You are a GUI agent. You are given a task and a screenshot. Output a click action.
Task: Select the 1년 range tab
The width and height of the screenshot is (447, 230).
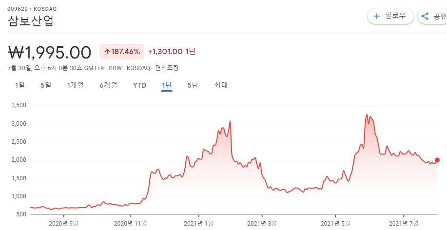tap(167, 85)
